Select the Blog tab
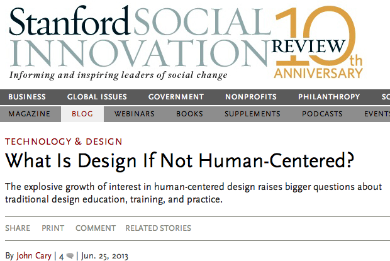This screenshot has width=390, height=261. (82, 114)
